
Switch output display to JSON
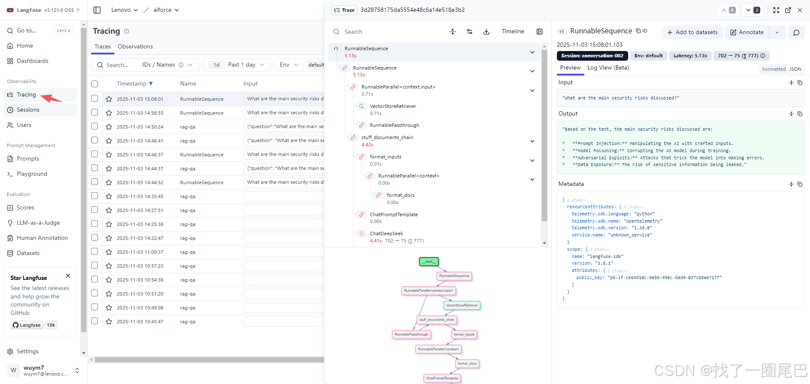(x=795, y=69)
